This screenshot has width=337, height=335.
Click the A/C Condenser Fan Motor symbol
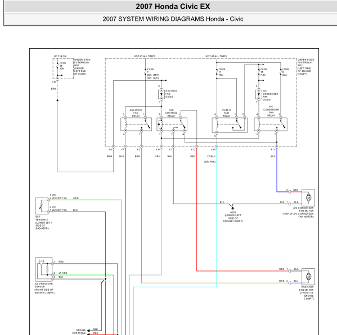[x=308, y=198]
